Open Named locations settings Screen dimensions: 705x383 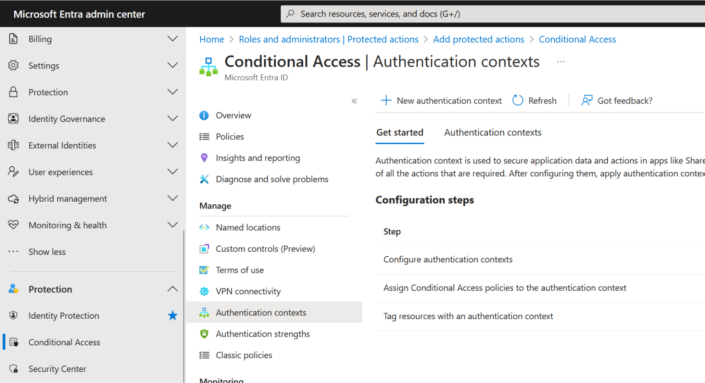248,227
